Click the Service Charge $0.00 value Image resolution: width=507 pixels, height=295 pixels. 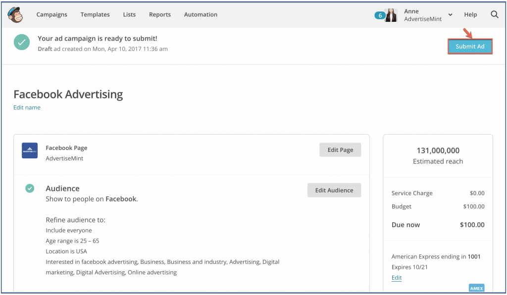click(x=477, y=193)
